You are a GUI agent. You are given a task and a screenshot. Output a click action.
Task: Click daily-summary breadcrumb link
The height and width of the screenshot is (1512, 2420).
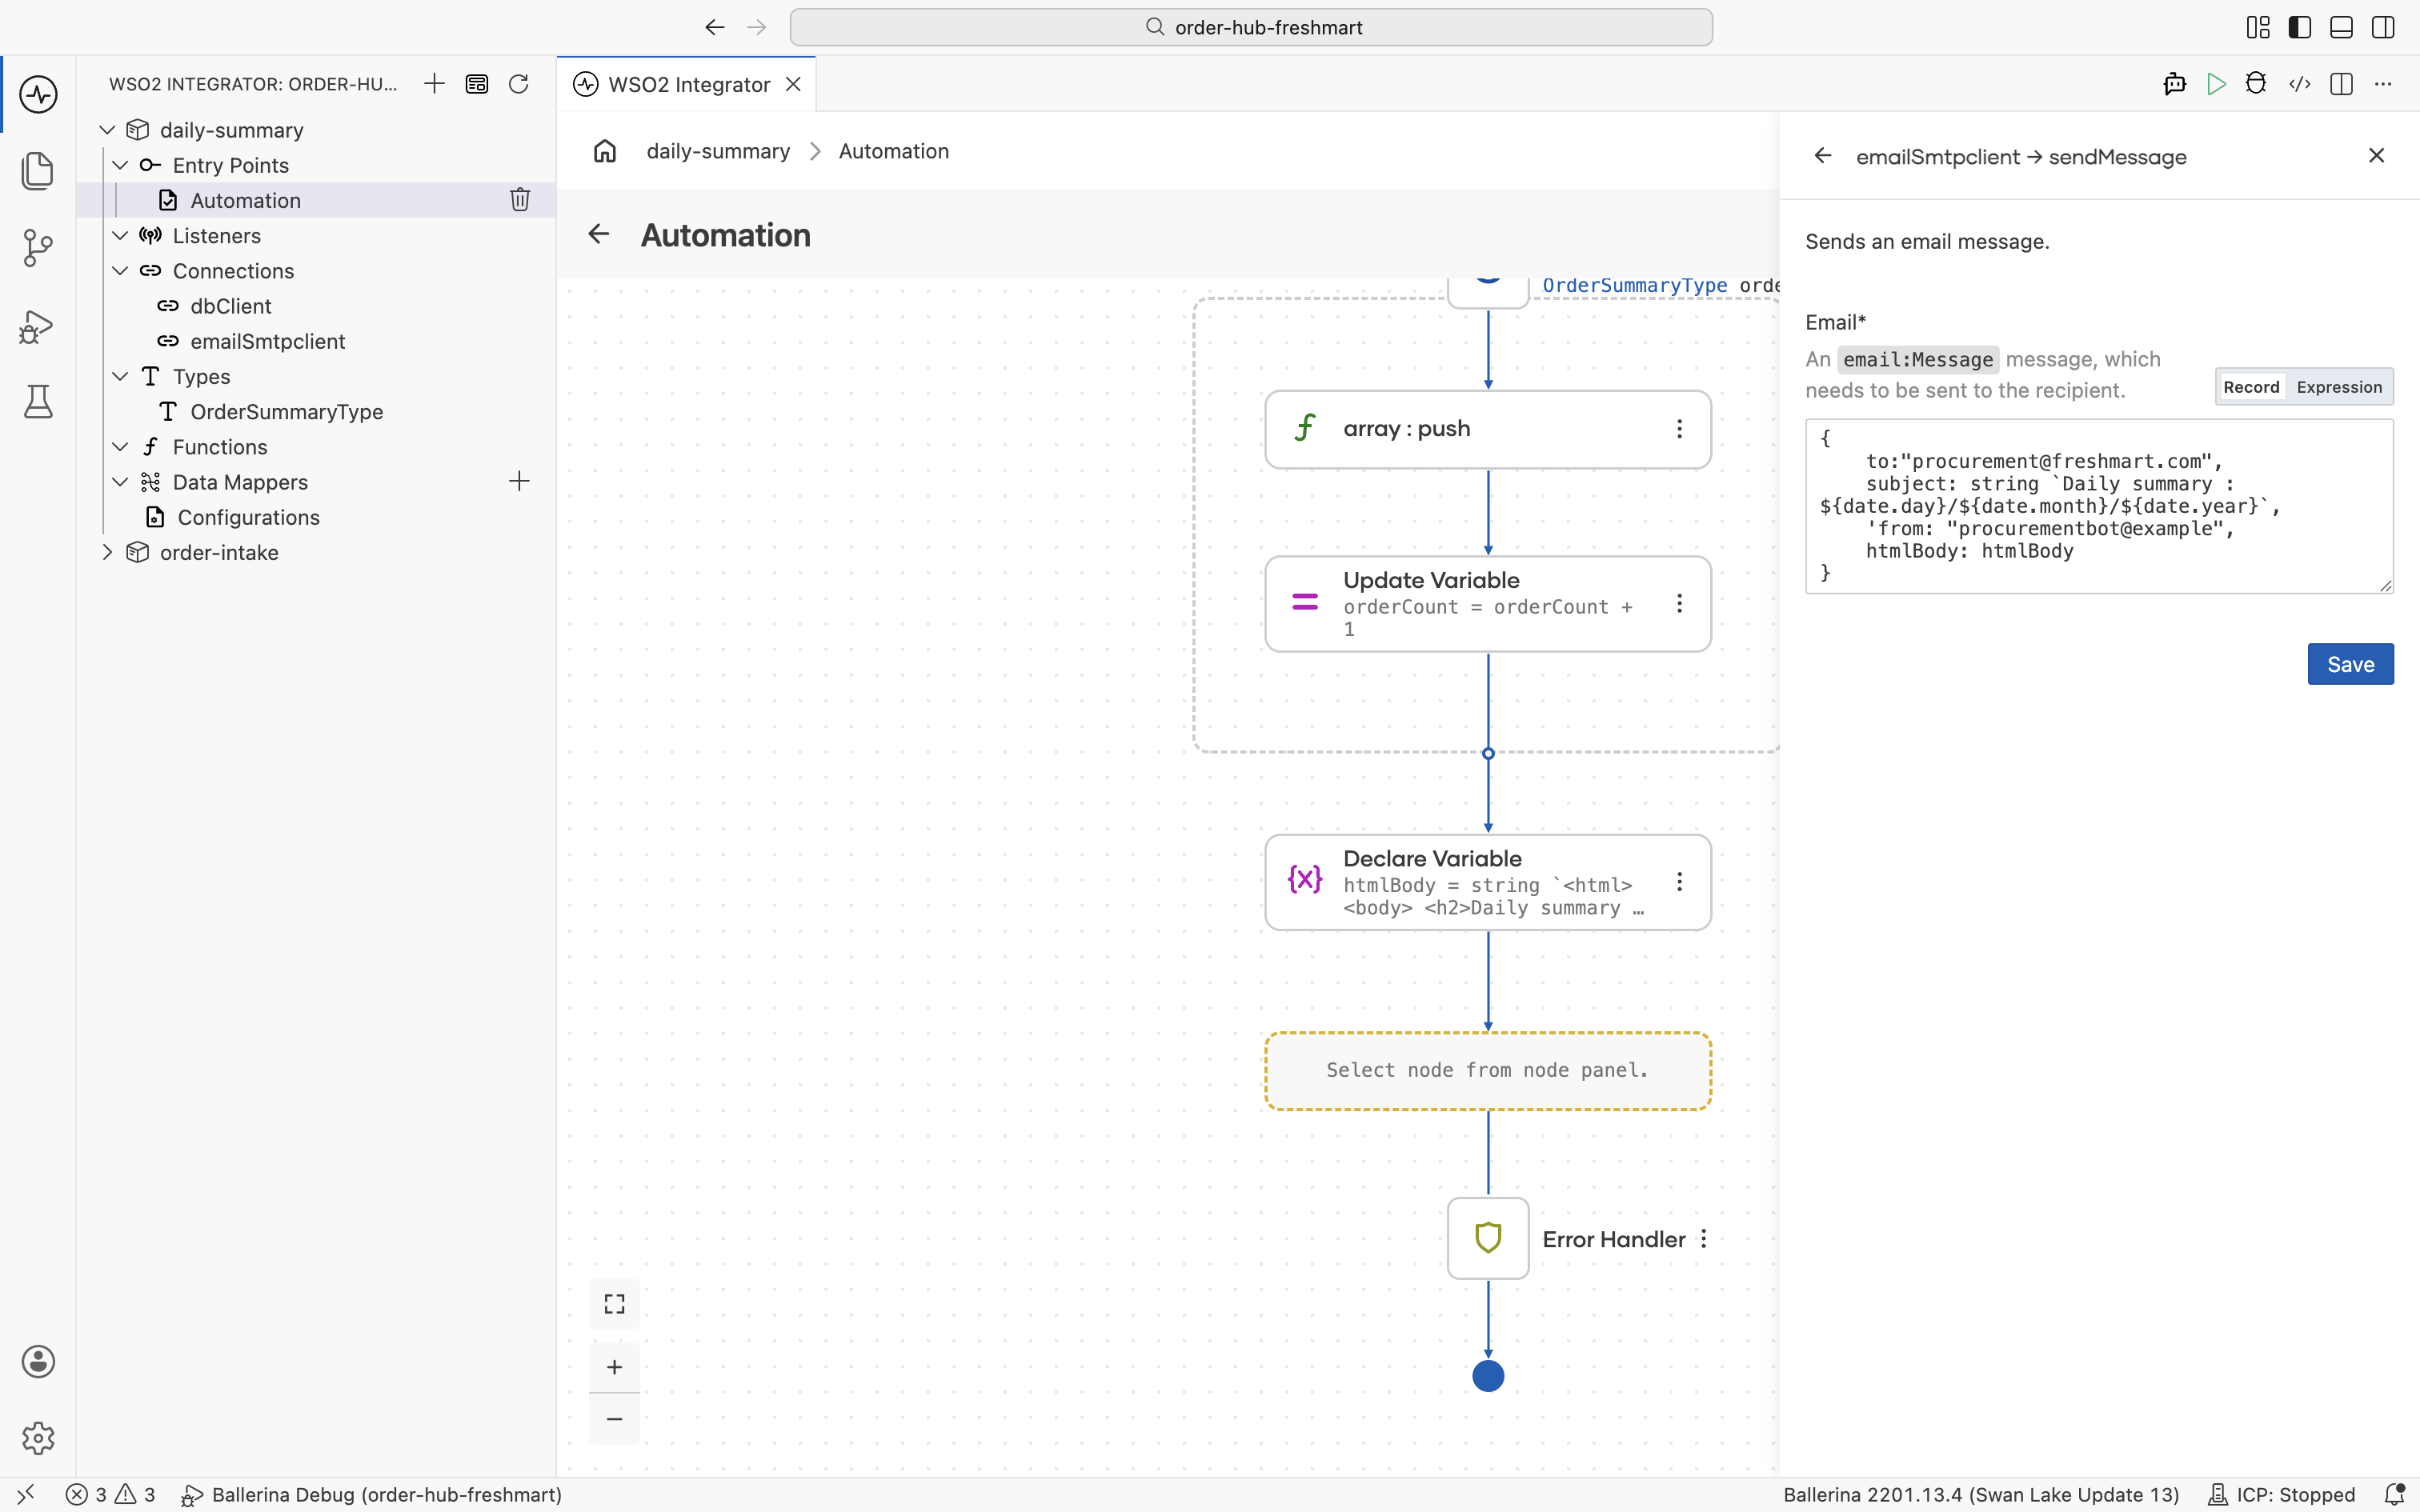coord(718,151)
